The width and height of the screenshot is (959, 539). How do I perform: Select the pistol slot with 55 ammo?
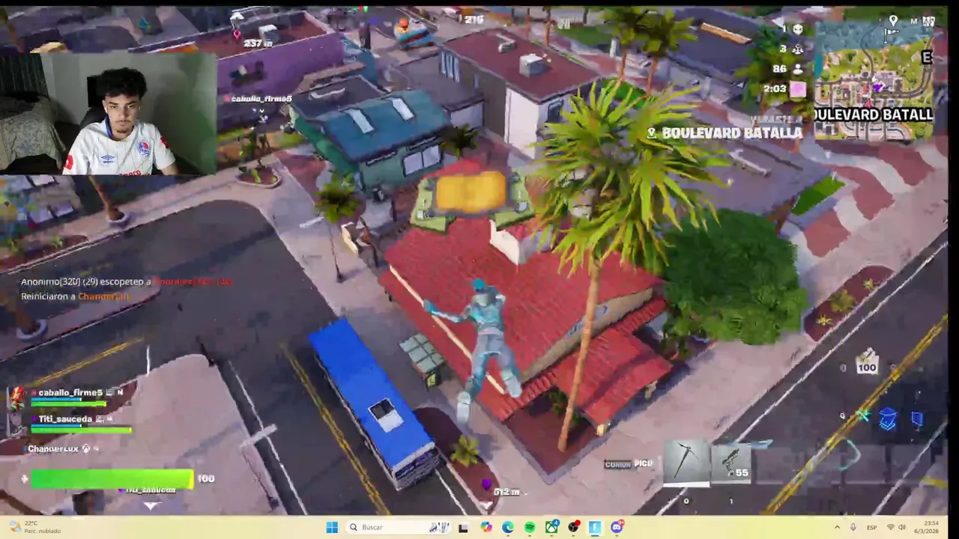click(x=730, y=462)
